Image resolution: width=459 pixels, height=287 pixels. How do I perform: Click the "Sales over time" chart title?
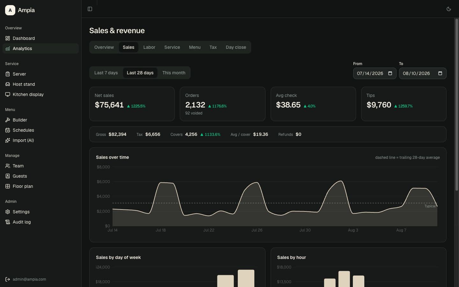point(112,157)
